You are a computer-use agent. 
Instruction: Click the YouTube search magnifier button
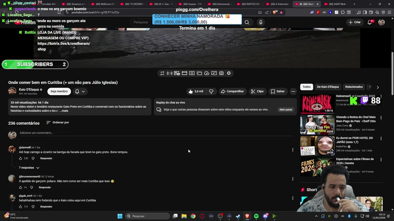(247, 22)
